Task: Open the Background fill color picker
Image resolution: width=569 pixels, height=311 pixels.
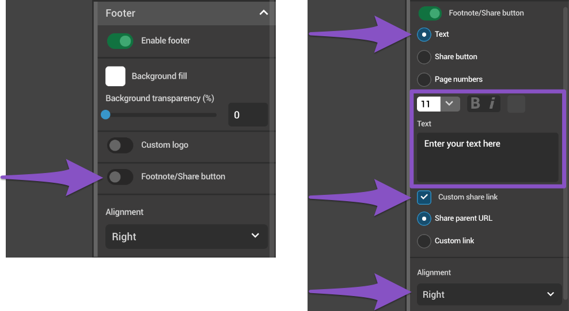Action: pos(115,76)
